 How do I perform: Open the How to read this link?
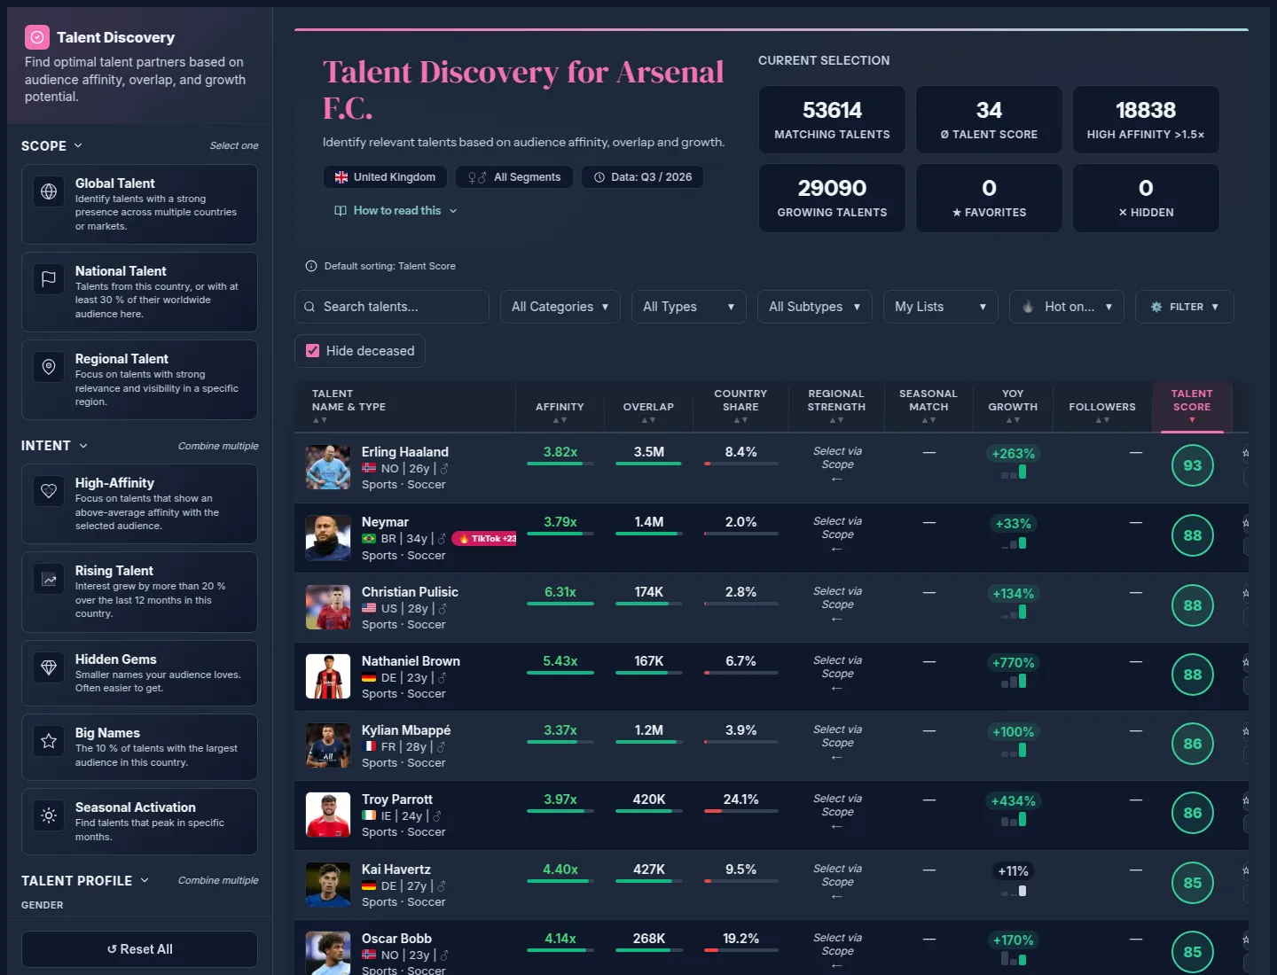coord(397,211)
